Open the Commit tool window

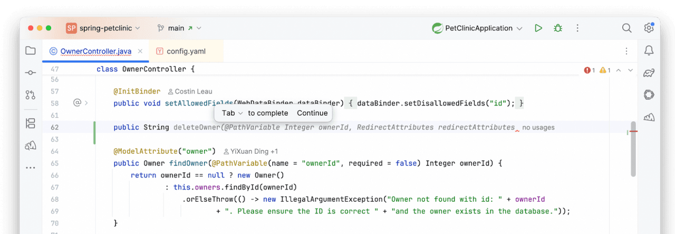pyautogui.click(x=30, y=73)
